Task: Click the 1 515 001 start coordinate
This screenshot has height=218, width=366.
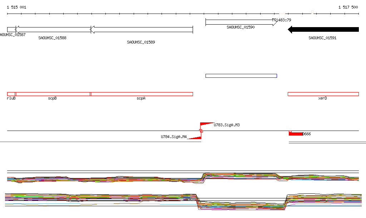Action: (x=16, y=7)
